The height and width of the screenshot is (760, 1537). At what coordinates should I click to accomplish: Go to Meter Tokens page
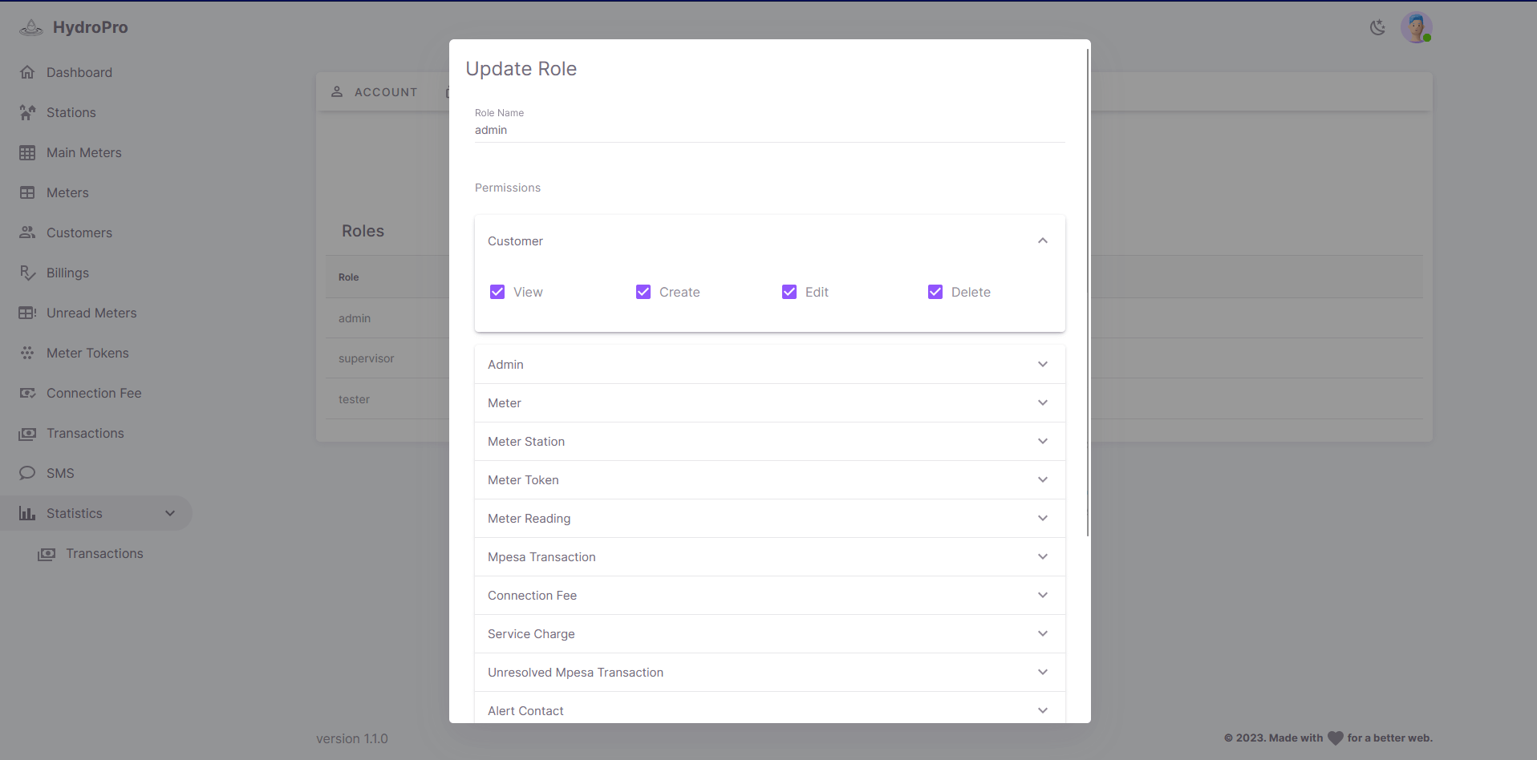(87, 353)
